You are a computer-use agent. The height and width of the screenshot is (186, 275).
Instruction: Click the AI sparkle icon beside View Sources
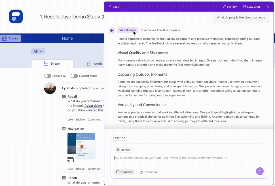point(112,30)
